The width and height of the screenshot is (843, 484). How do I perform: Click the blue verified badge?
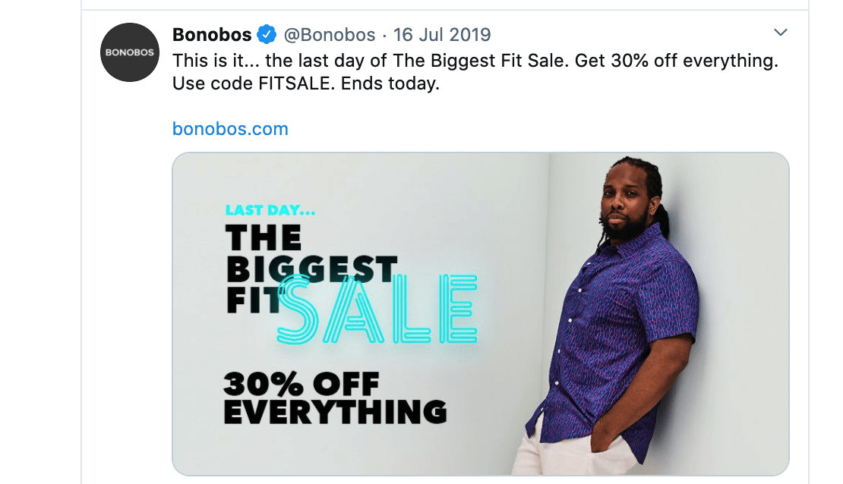click(x=266, y=35)
